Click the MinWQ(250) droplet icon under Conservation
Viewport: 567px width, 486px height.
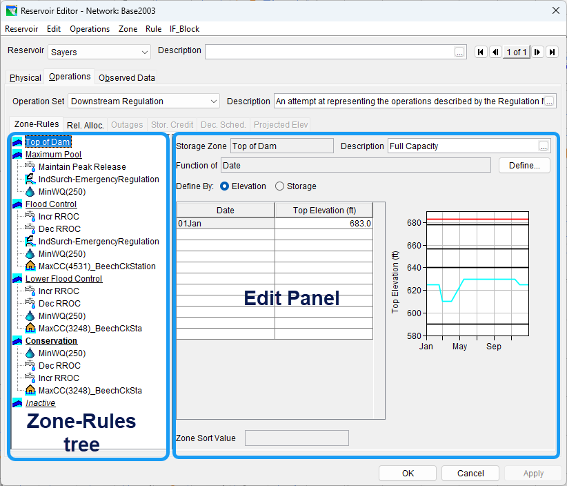(x=30, y=353)
